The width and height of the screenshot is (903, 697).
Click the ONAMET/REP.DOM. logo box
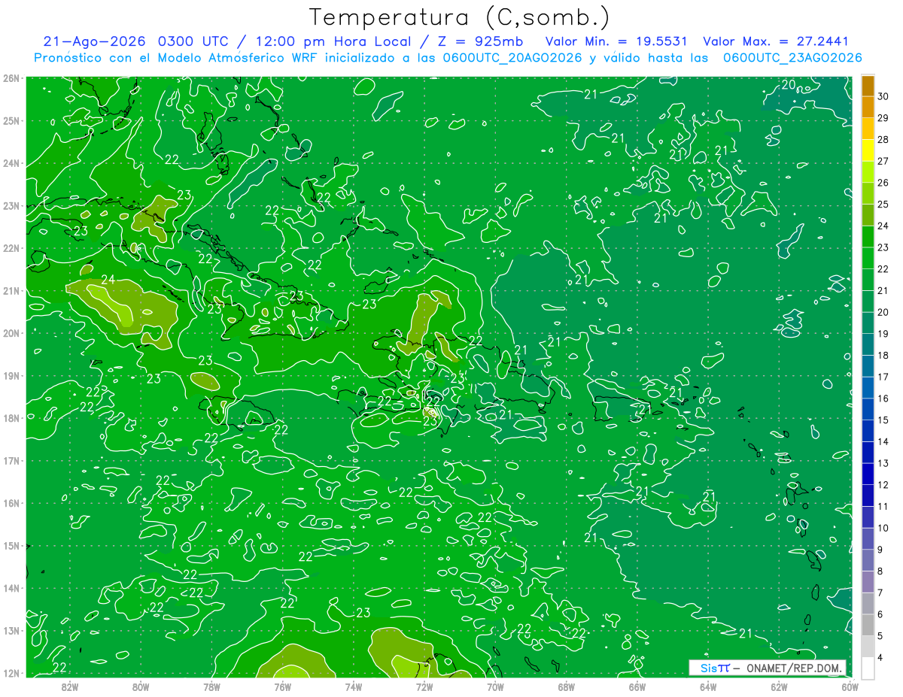pos(767,668)
